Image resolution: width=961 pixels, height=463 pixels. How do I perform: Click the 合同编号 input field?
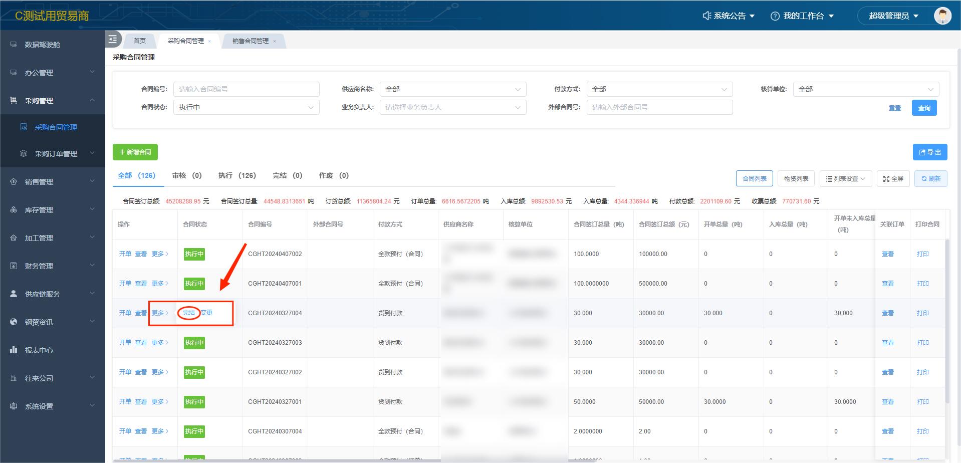click(x=246, y=89)
